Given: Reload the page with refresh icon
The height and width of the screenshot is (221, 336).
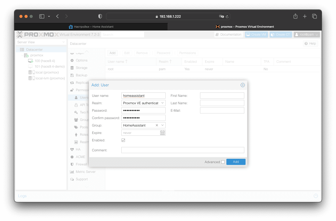Looking at the screenshot, I should tap(227, 16).
